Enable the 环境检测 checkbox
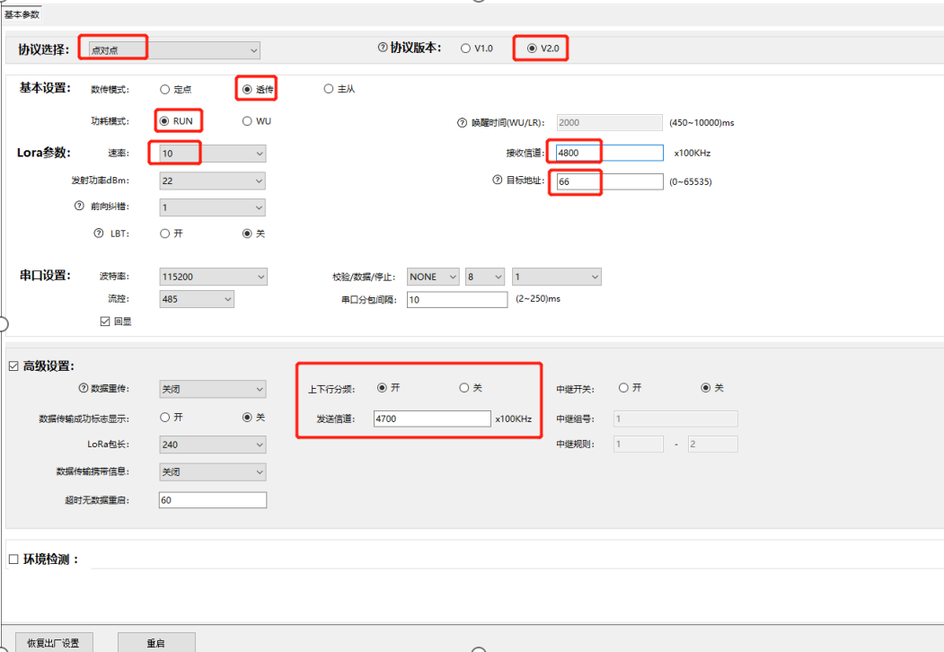 pos(13,559)
